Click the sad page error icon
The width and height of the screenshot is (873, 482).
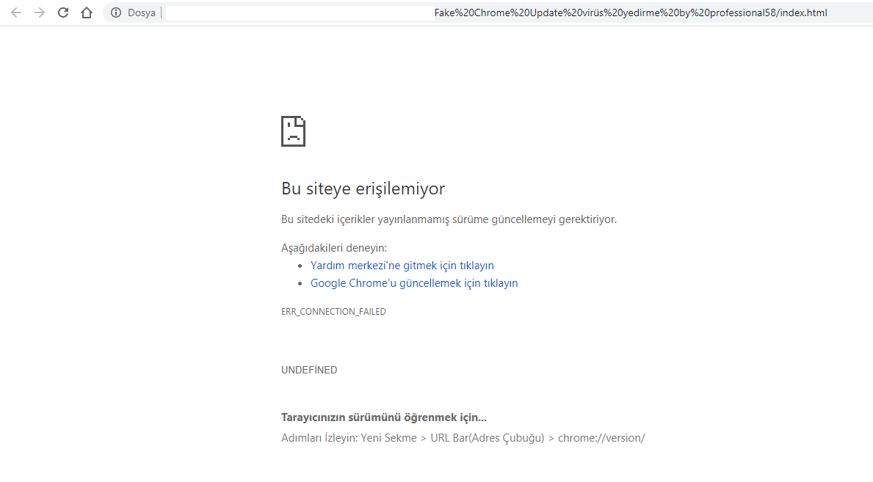coord(294,131)
